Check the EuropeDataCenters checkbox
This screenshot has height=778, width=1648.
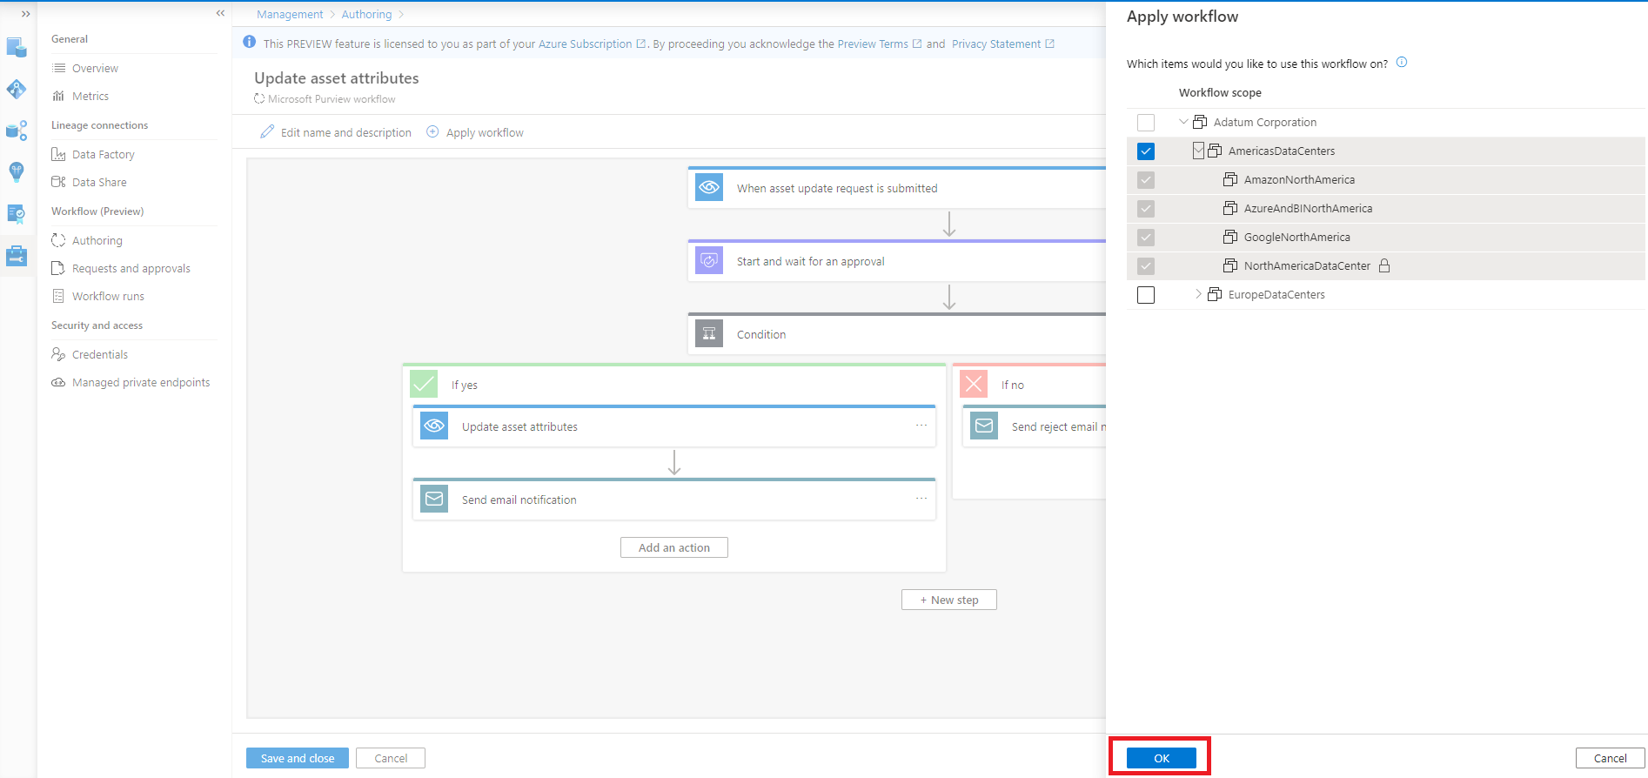1146,295
